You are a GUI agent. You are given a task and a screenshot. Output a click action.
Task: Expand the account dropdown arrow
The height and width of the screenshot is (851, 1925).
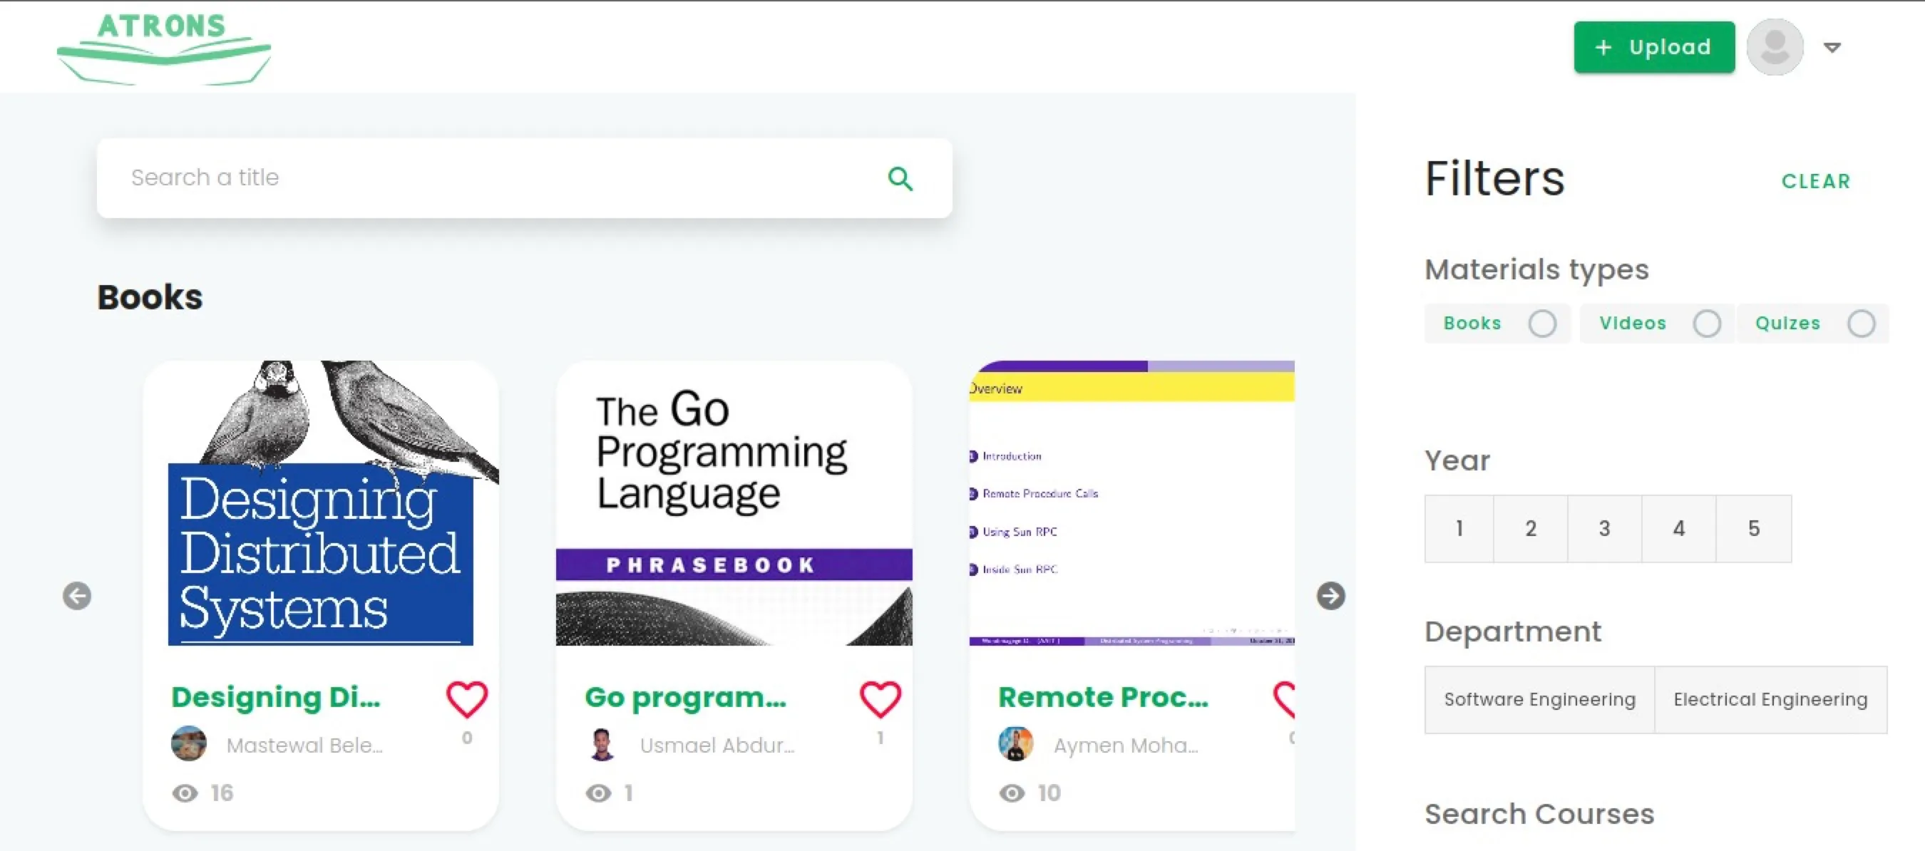click(1832, 48)
